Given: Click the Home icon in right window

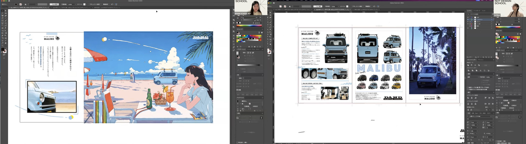Looking at the screenshot, I should pos(274,3).
